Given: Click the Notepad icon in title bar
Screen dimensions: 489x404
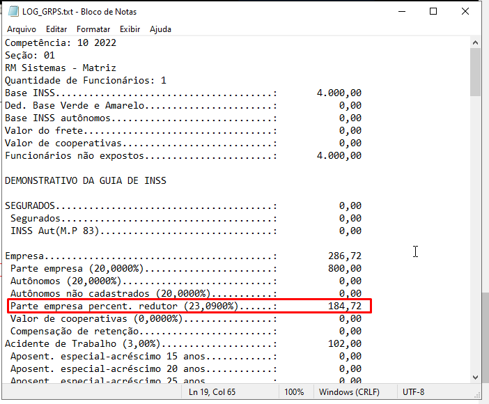Looking at the screenshot, I should [13, 12].
